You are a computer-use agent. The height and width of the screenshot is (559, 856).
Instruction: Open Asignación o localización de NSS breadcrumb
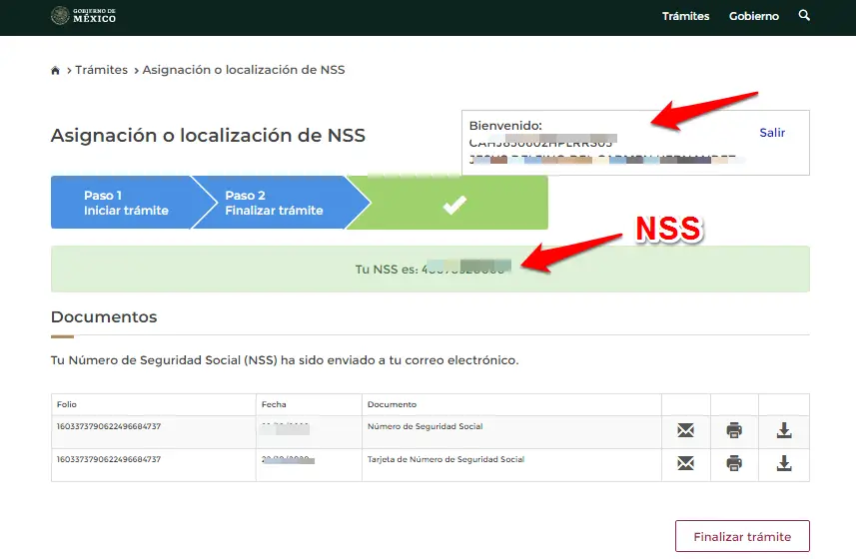244,70
